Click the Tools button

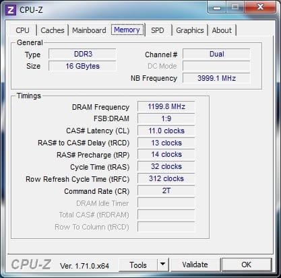[x=138, y=265]
